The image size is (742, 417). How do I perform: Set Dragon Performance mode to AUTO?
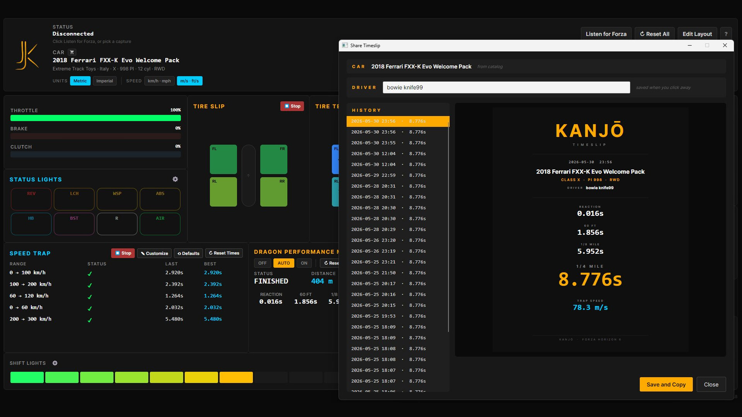coord(284,263)
